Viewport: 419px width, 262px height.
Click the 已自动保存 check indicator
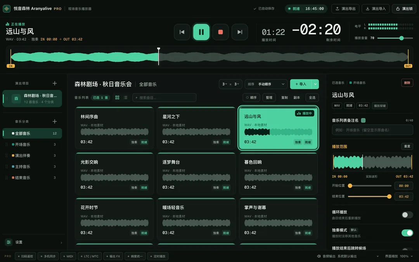[264, 9]
